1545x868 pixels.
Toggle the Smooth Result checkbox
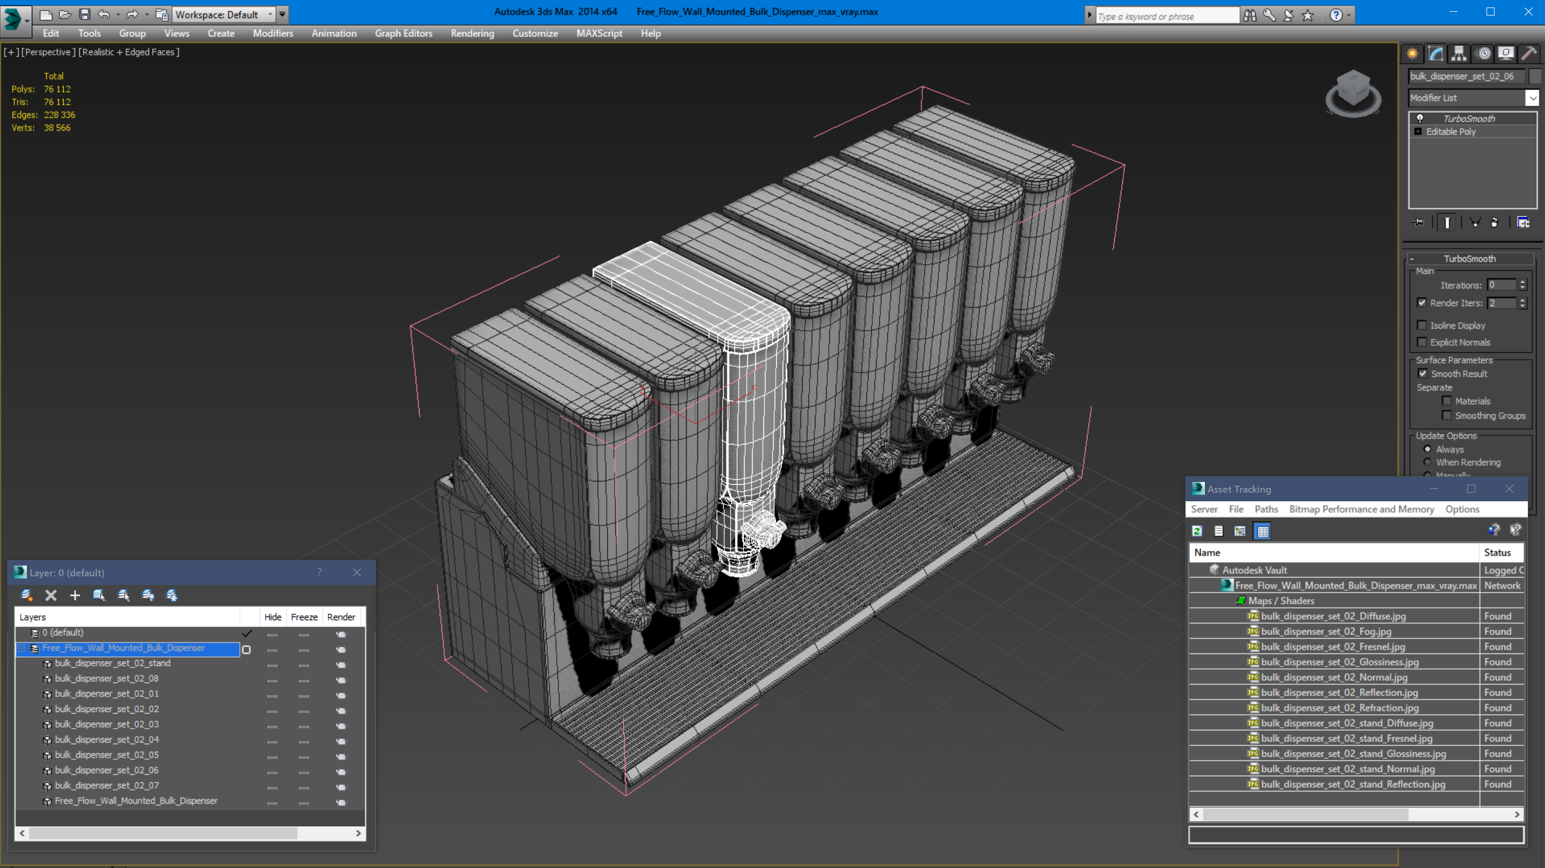coord(1423,374)
